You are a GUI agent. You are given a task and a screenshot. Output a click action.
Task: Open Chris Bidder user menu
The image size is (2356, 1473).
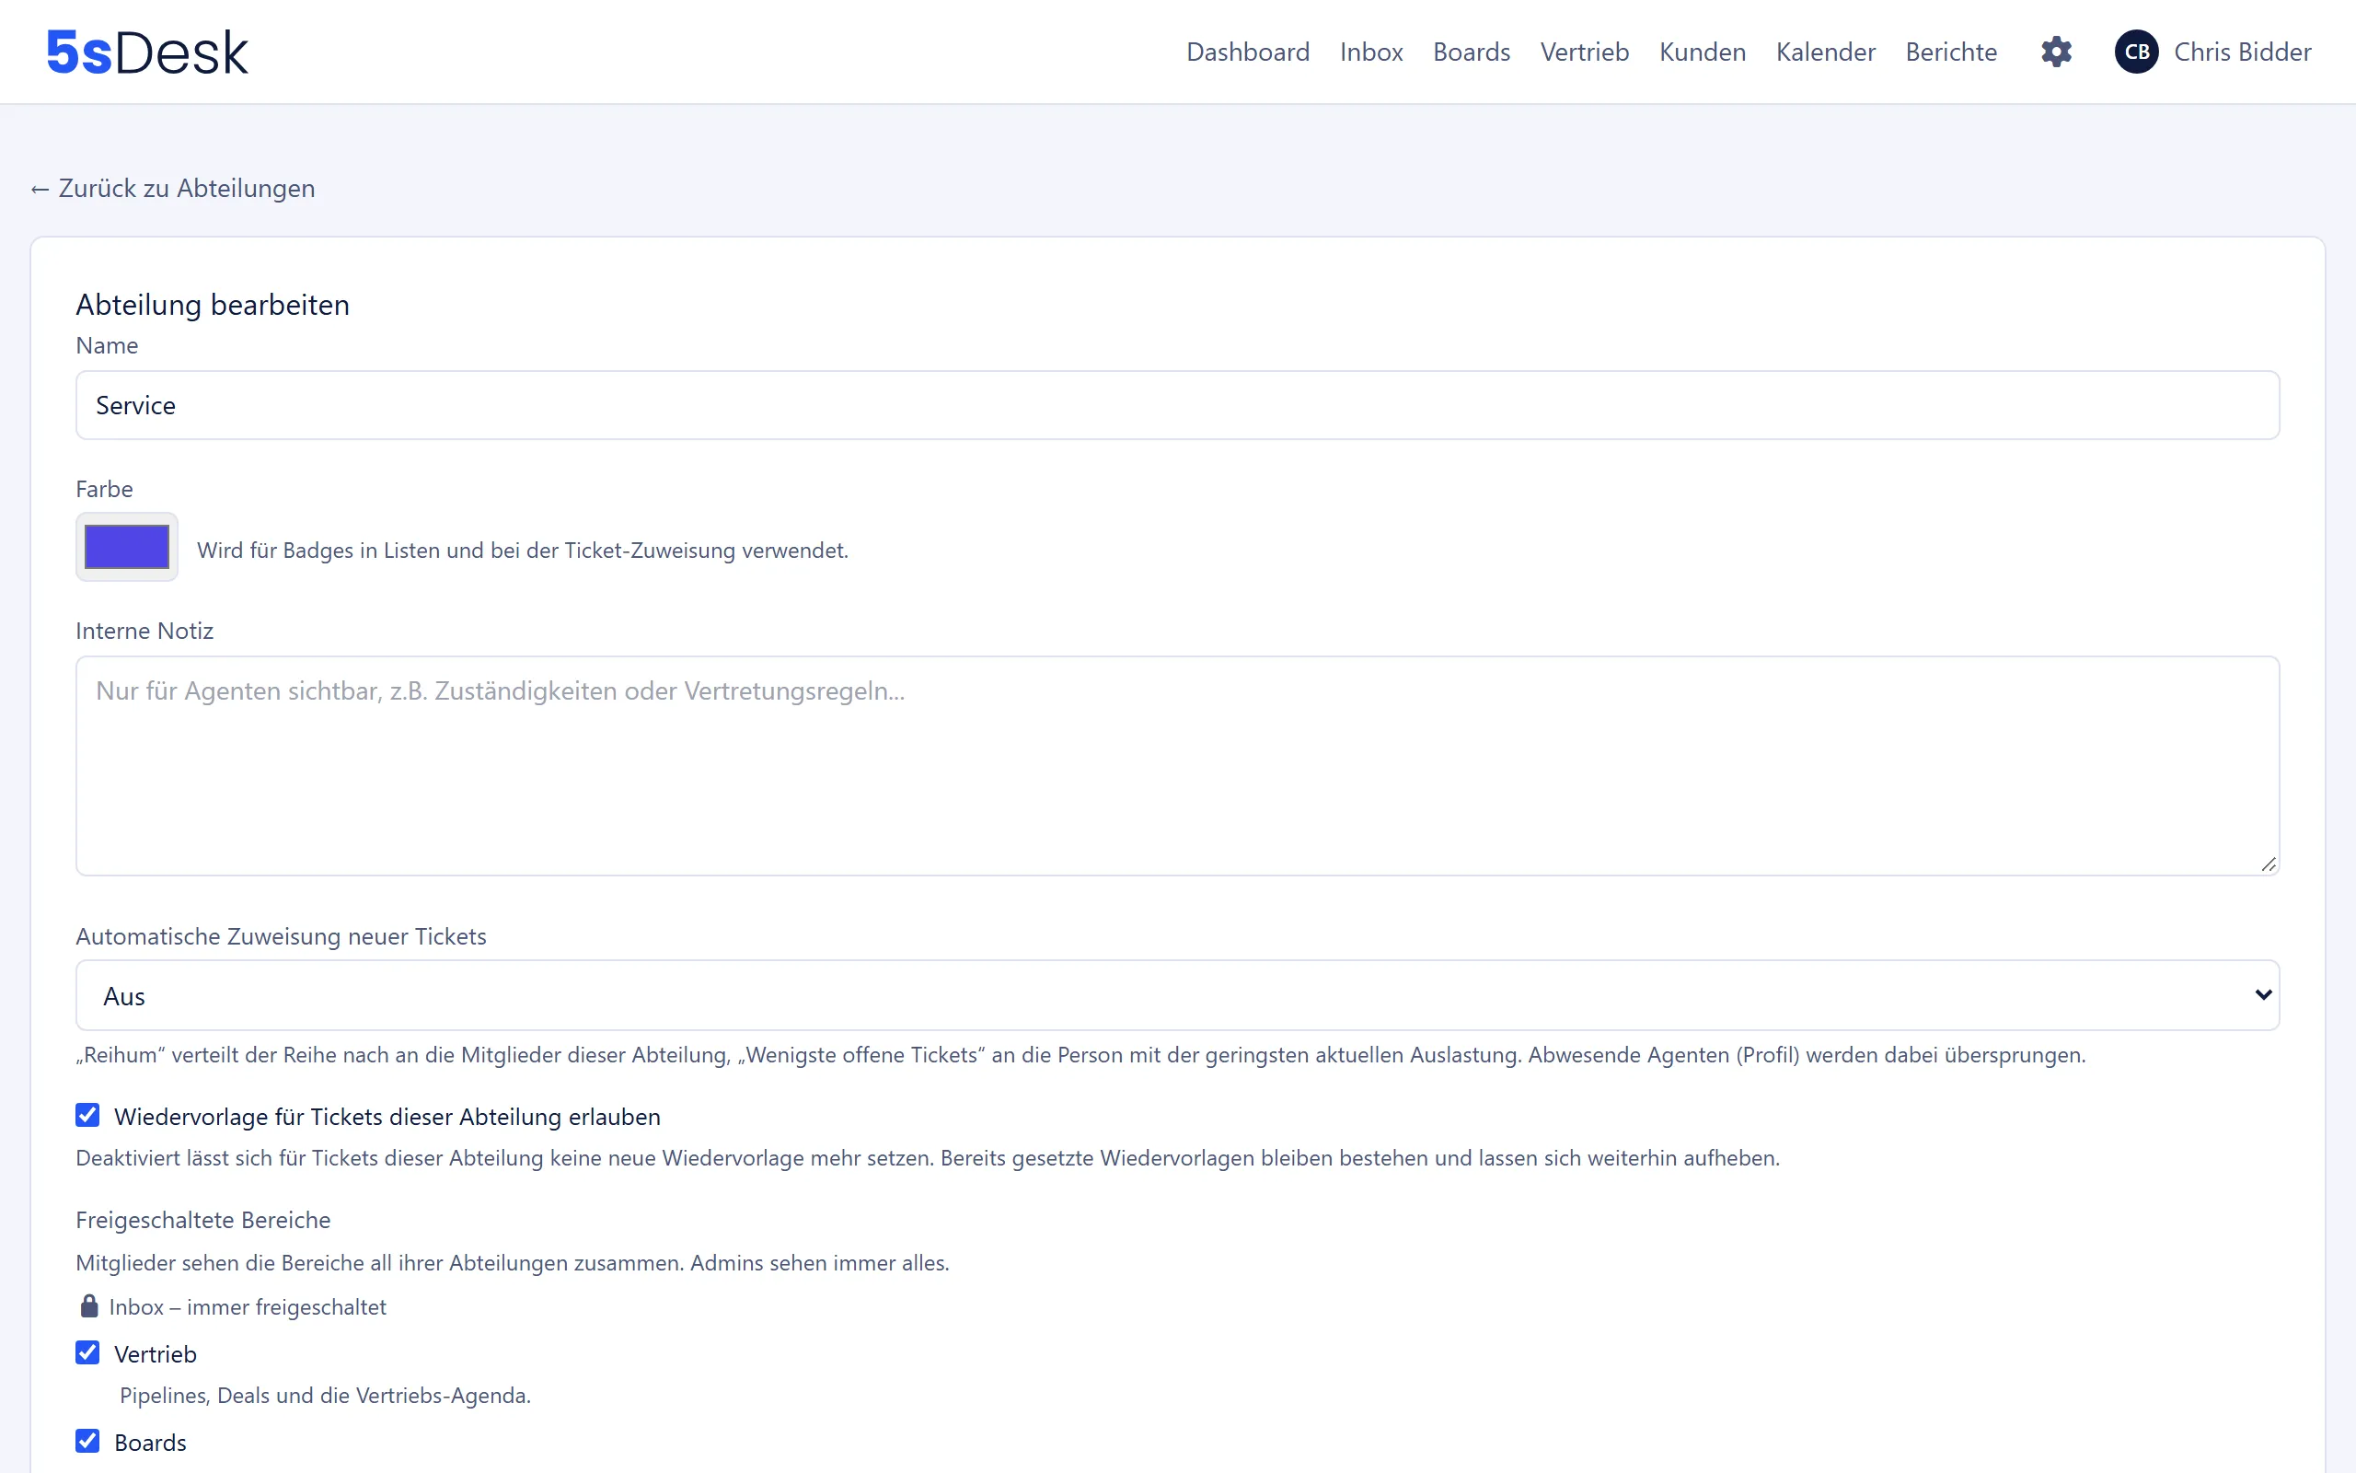tap(2242, 52)
